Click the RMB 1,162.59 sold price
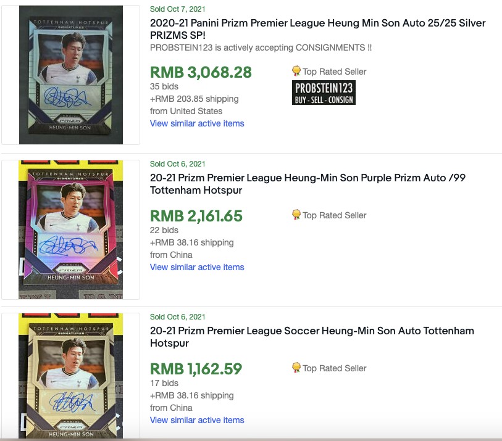The width and height of the screenshot is (502, 441). (x=196, y=369)
